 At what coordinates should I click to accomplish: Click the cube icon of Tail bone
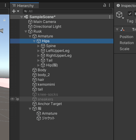click(43, 60)
